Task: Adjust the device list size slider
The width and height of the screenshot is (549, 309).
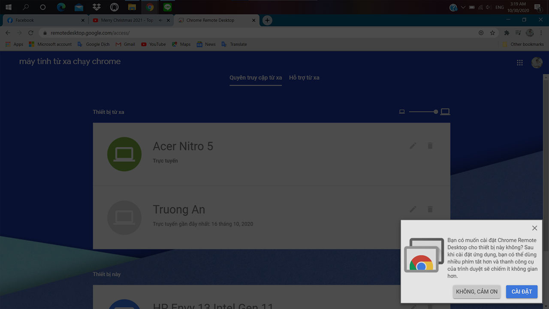Action: tap(423, 112)
